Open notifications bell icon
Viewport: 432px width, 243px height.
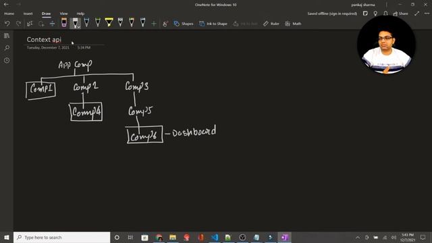[x=385, y=13]
